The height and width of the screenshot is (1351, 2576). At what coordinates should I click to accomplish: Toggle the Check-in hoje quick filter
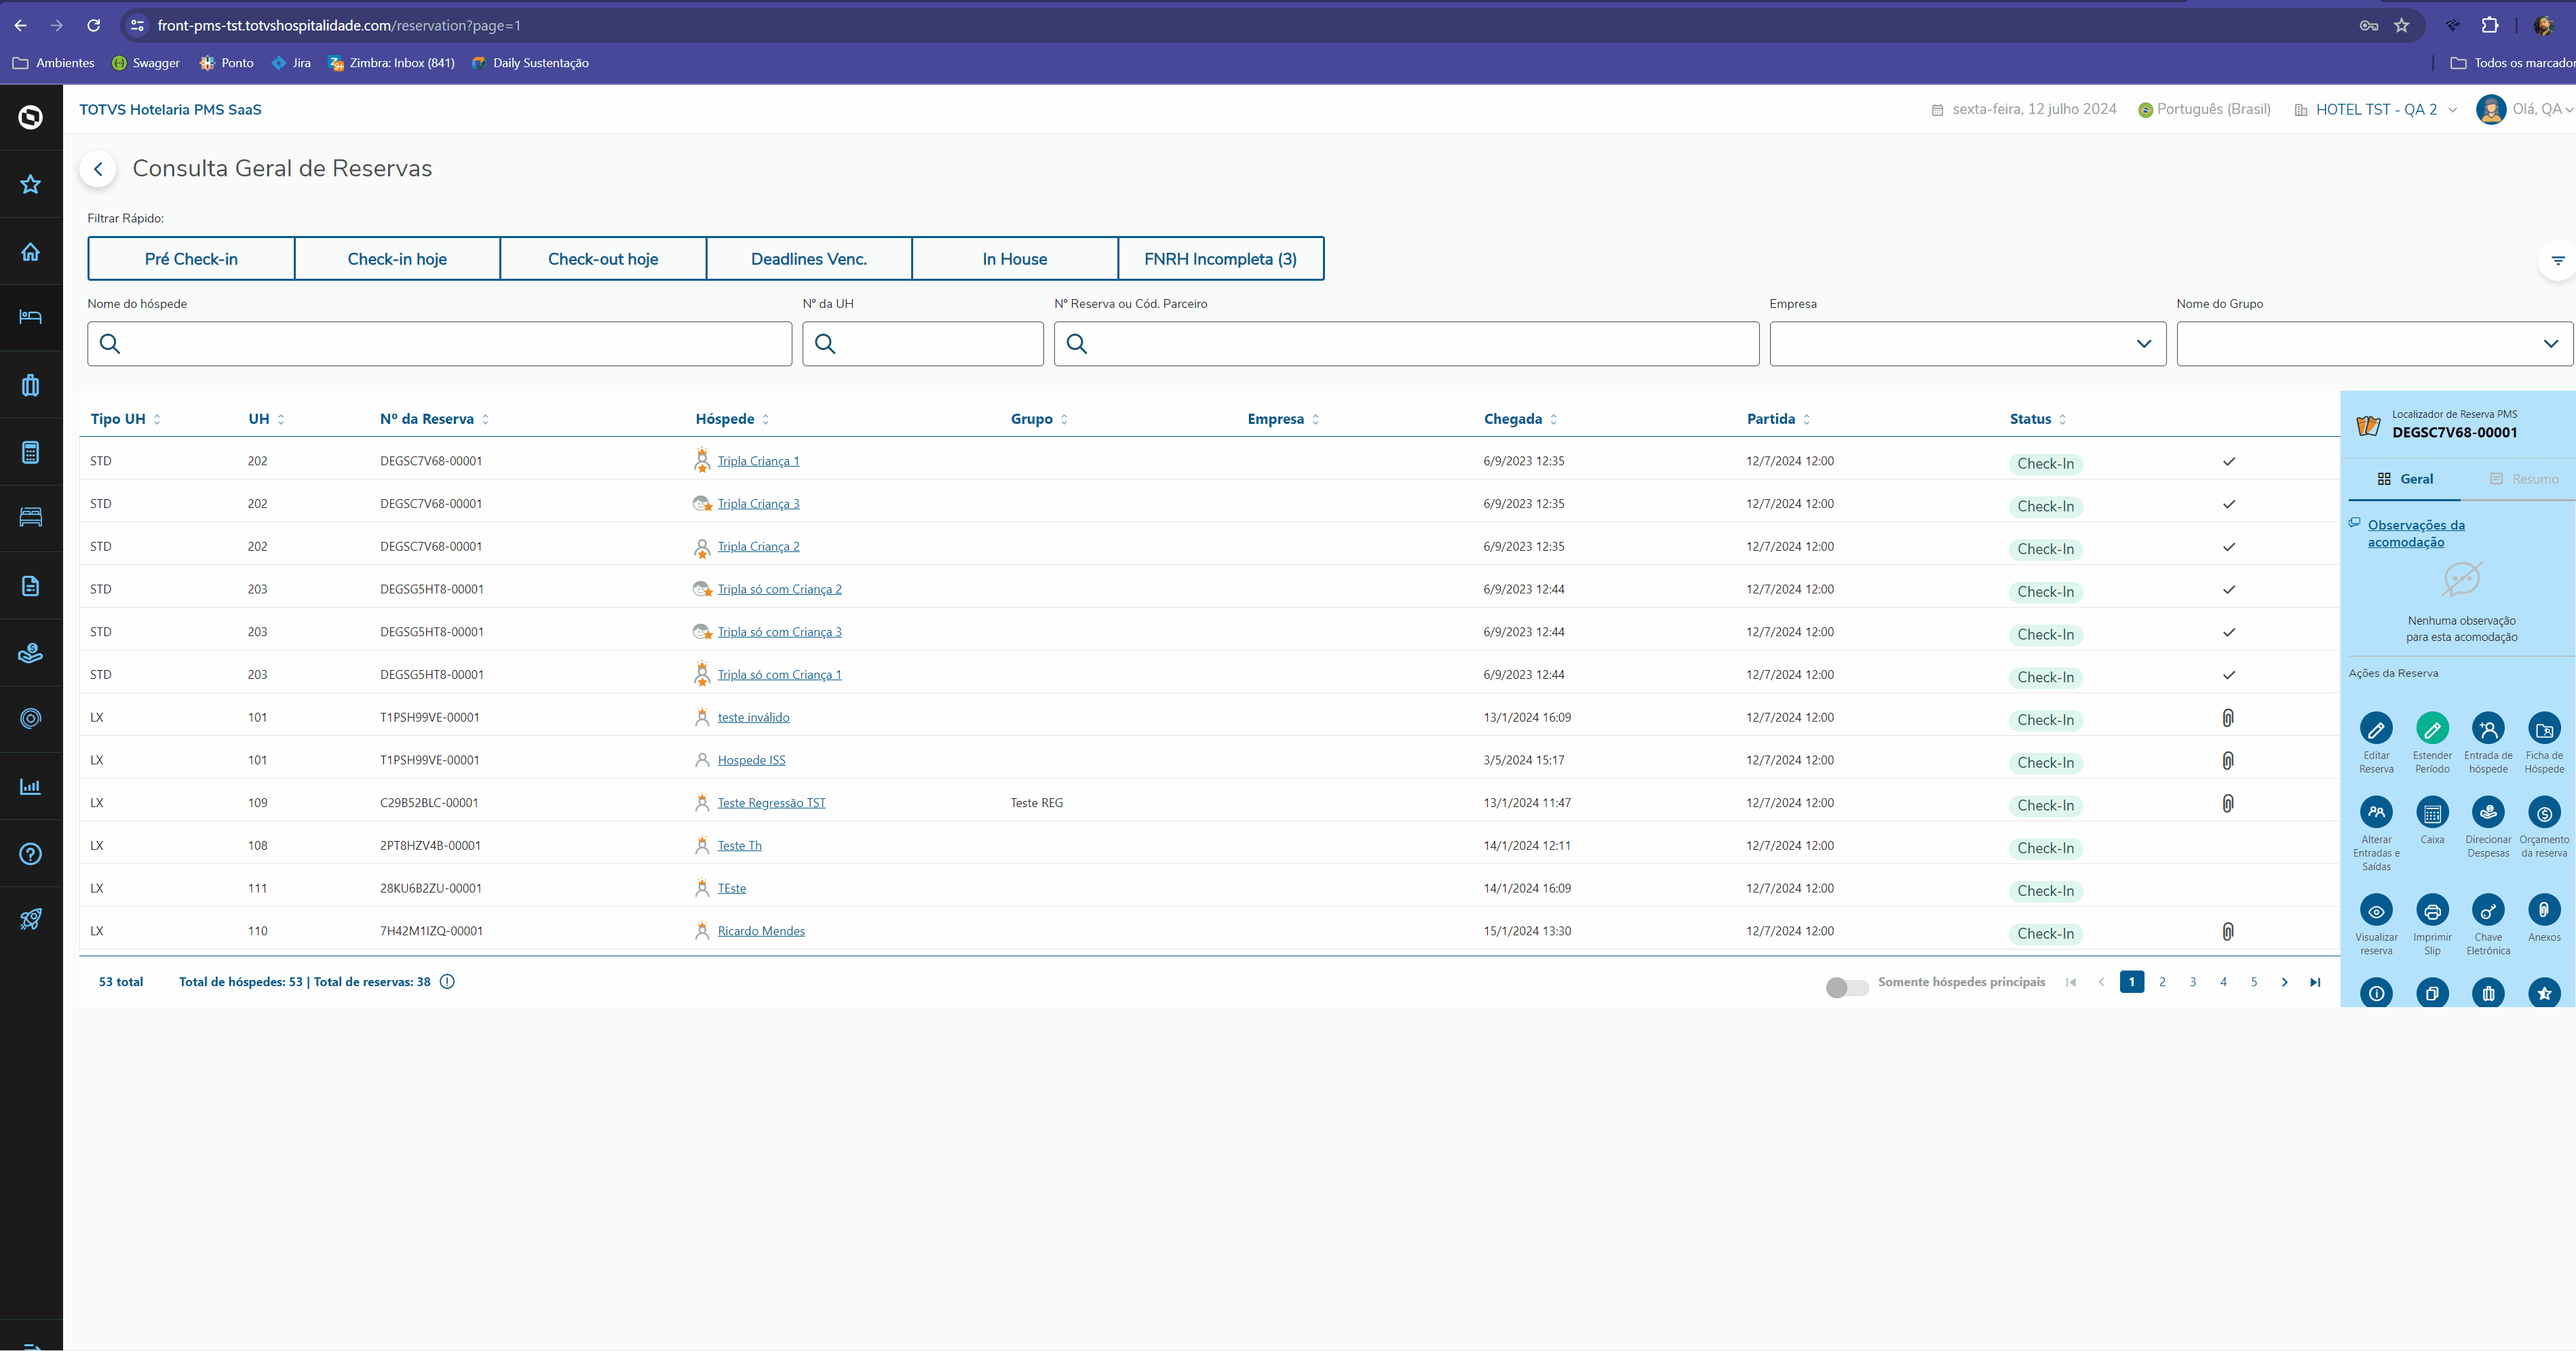[397, 259]
